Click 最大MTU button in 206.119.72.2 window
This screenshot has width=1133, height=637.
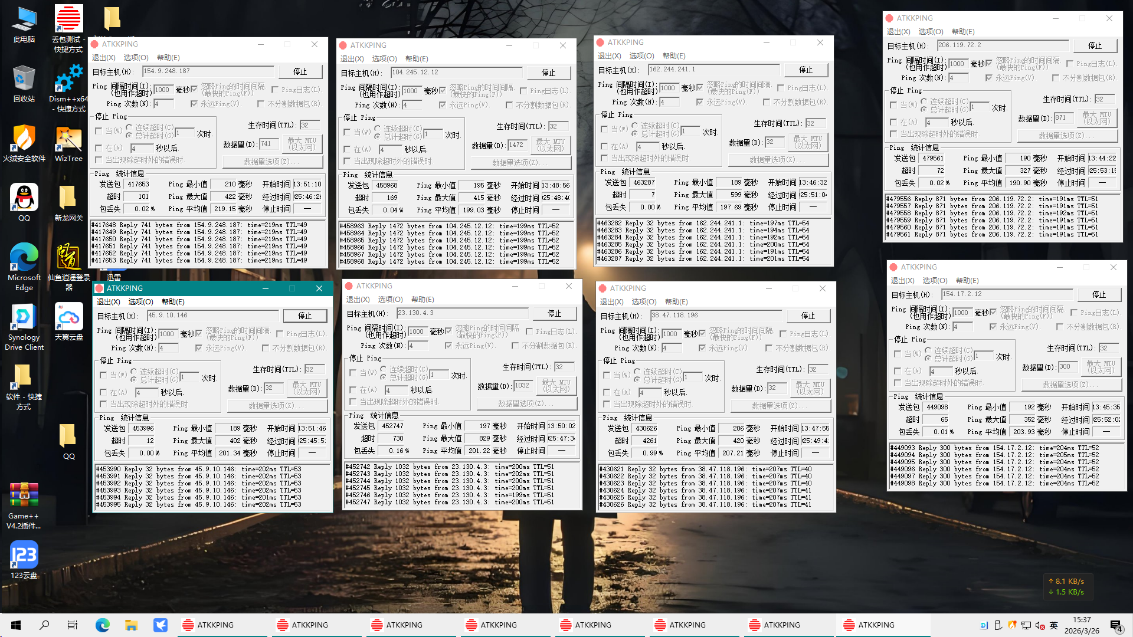(x=1097, y=118)
